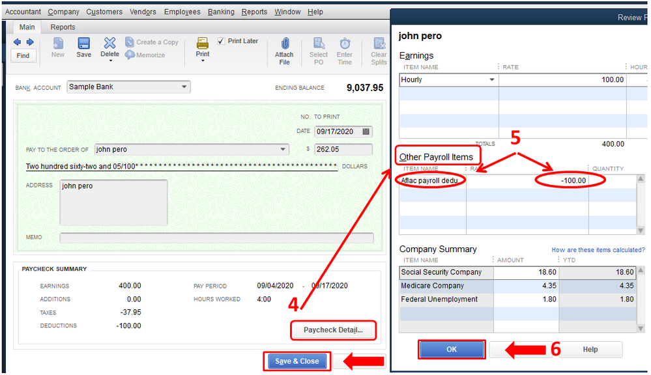The width and height of the screenshot is (651, 375).
Task: Open How are these items calculated link
Action: [598, 250]
